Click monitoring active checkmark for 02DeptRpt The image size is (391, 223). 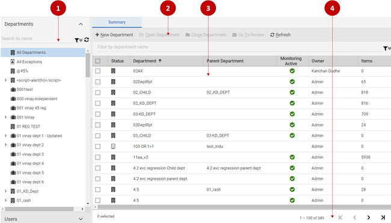pos(292,82)
